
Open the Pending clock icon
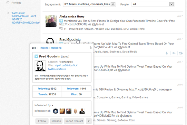(8, 3)
